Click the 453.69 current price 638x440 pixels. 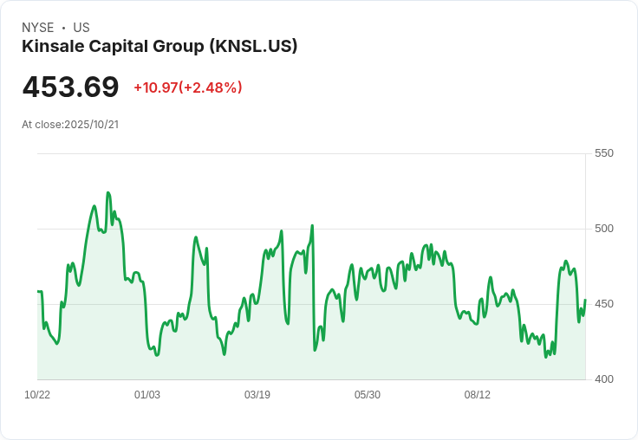pyautogui.click(x=70, y=87)
